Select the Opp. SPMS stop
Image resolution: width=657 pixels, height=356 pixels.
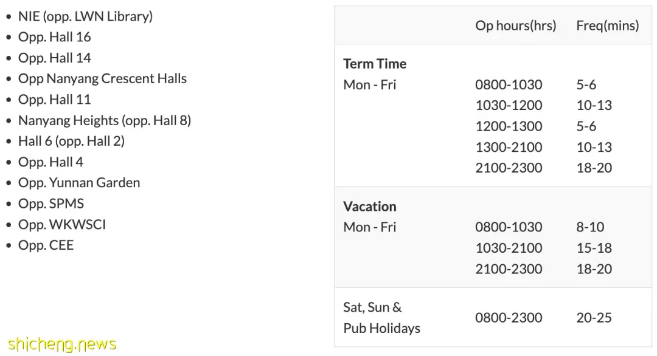[x=51, y=204]
